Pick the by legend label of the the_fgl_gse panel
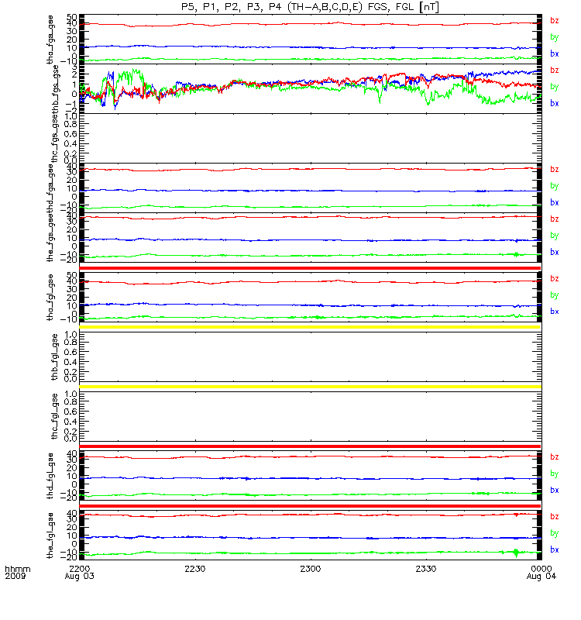581x620 pixels. click(x=554, y=533)
